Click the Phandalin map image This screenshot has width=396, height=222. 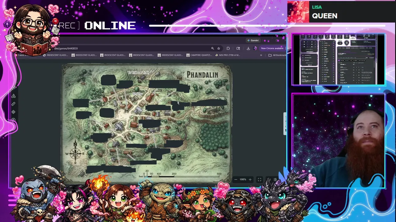pos(147,123)
